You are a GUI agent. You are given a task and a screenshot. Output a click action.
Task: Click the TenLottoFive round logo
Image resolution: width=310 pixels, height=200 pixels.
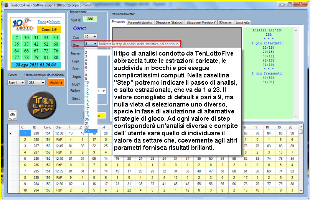pyautogui.click(x=42, y=105)
